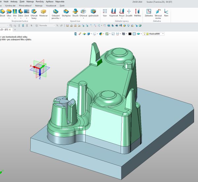Open the Hladina0000 layer dropdown

163,34
